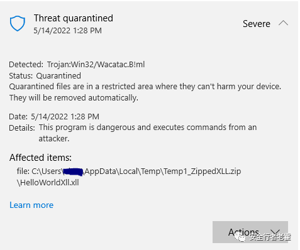Screen dimensions: 300x250
Task: Open the Learn more link
Action: tap(31, 205)
